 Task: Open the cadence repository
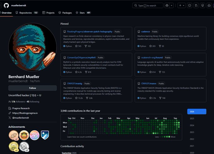coord(145,32)
